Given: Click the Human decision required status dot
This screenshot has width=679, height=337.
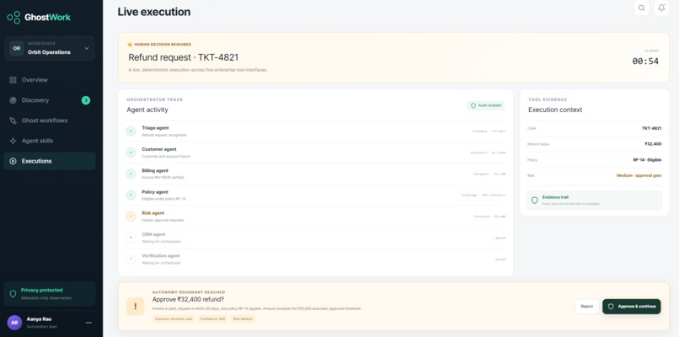Looking at the screenshot, I should 130,45.
